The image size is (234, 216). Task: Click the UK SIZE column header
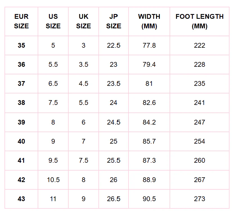[x=84, y=21]
